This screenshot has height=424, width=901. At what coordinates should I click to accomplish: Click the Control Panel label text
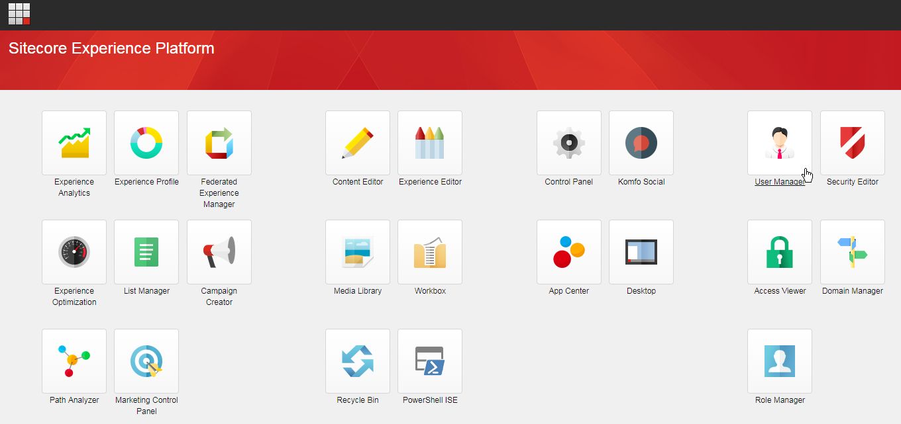click(569, 182)
